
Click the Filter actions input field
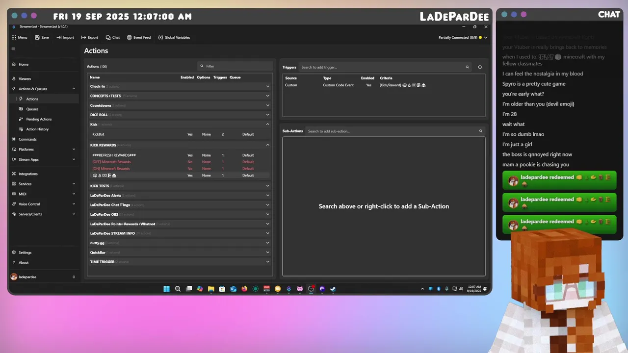235,66
